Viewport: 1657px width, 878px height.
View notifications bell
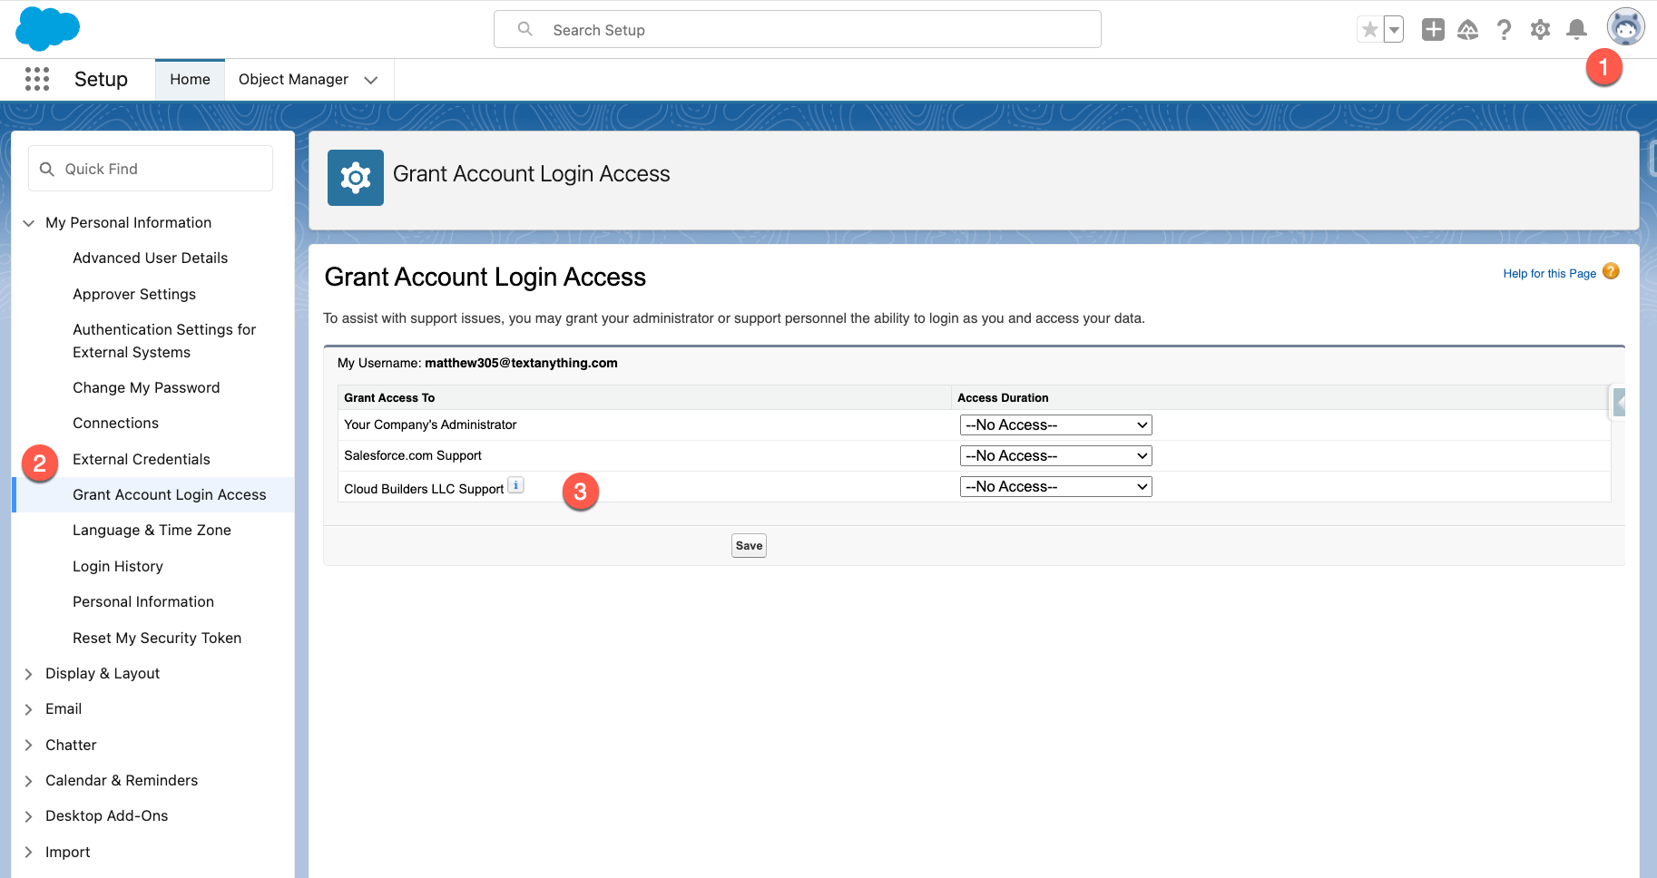[1577, 30]
